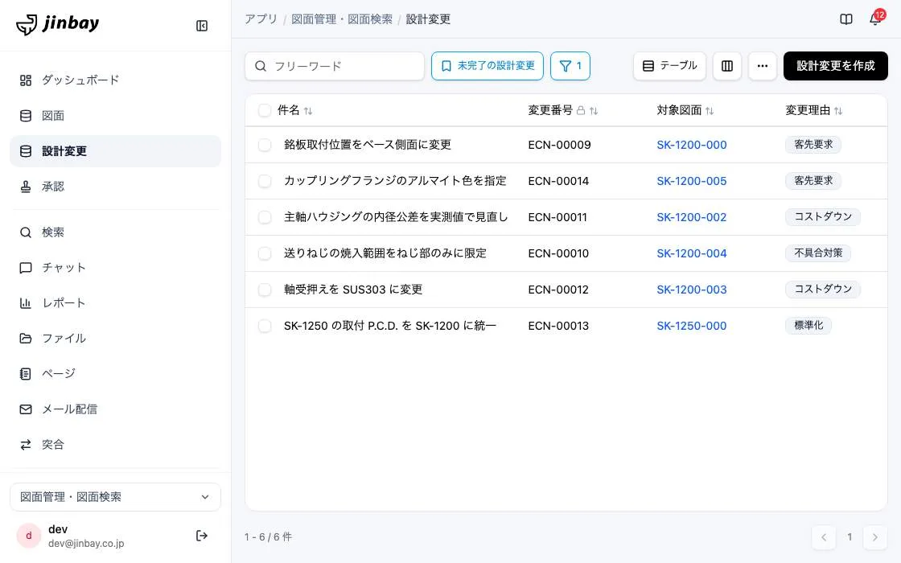The height and width of the screenshot is (563, 901).
Task: Open 承認 in the sidebar
Action: (116, 186)
